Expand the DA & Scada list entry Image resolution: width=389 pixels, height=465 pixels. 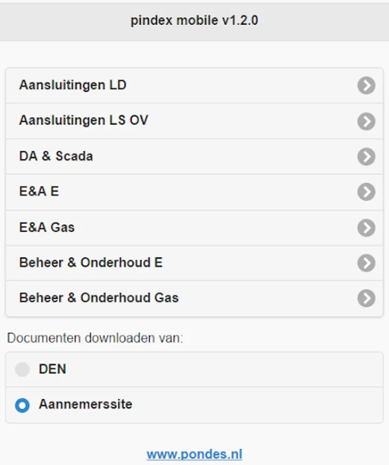tap(56, 156)
